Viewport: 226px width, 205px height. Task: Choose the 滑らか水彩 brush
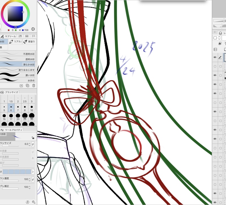(x=18, y=64)
